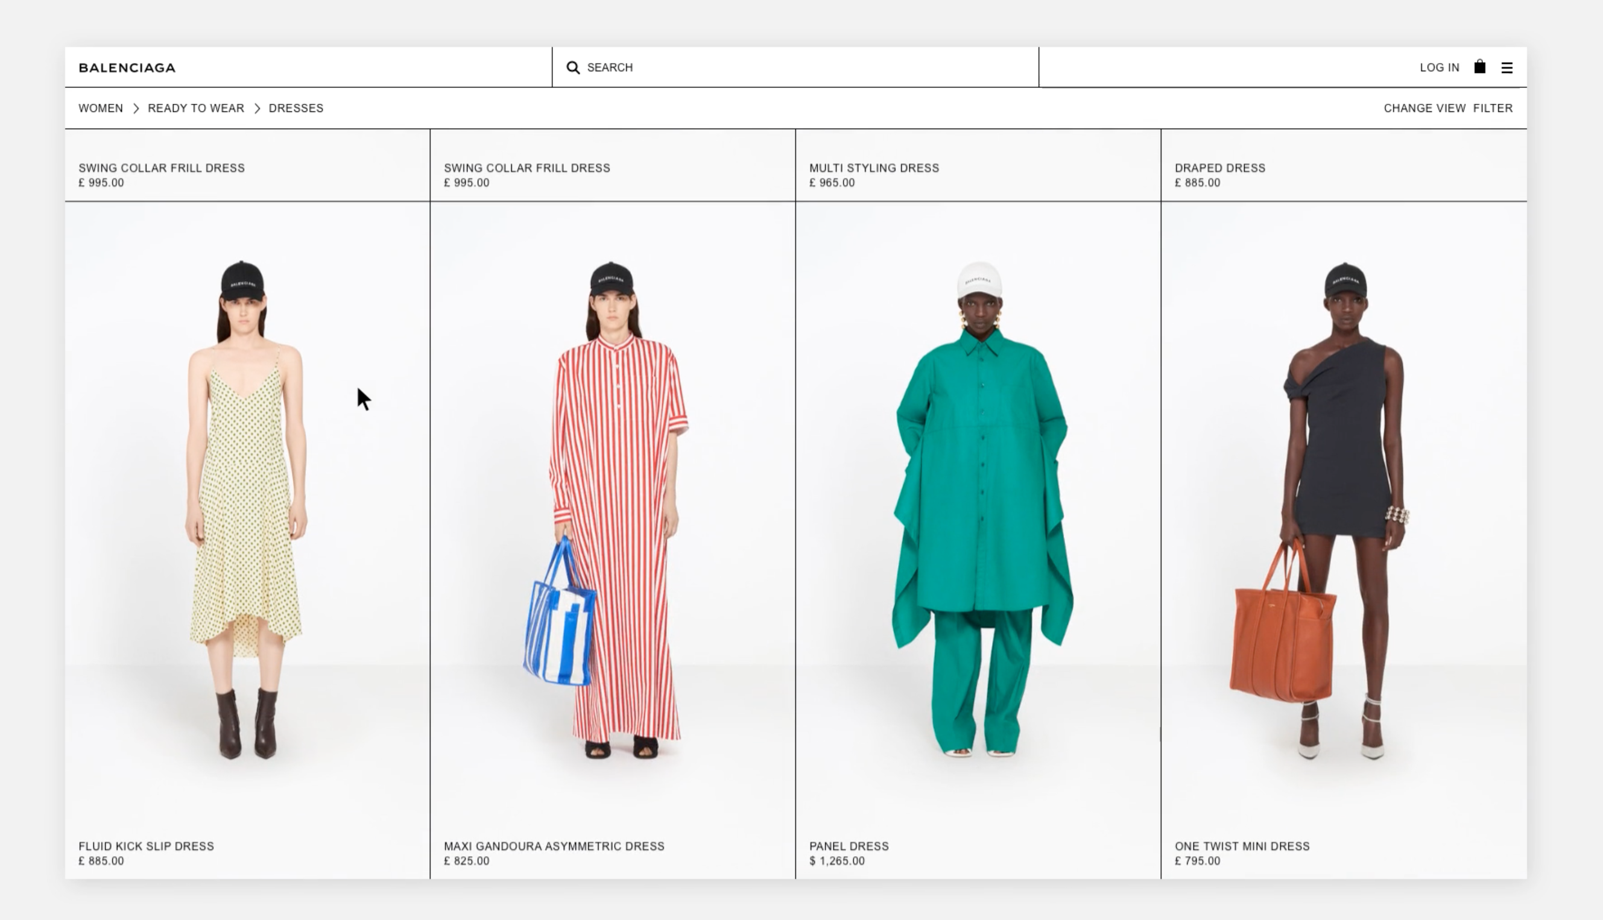The width and height of the screenshot is (1603, 920).
Task: Click the Multi Styling Dress title
Action: 873,168
